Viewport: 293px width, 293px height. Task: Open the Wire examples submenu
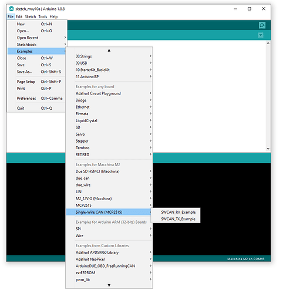pyautogui.click(x=109, y=235)
